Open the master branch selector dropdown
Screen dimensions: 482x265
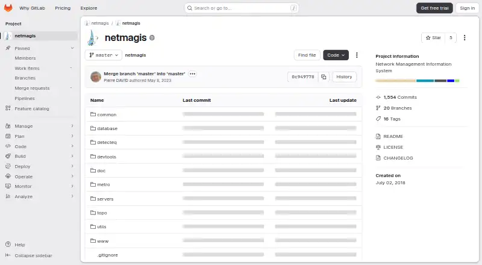[x=104, y=55]
